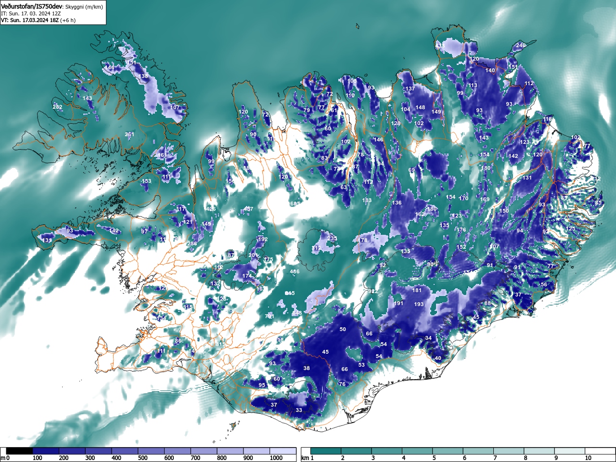Image resolution: width=616 pixels, height=462 pixels.
Task: Click the map value 53
Action: pos(361,365)
